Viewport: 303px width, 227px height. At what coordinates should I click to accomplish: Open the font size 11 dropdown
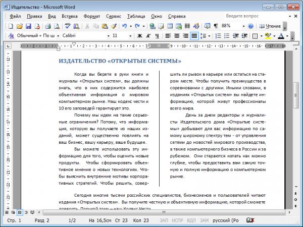click(x=130, y=36)
